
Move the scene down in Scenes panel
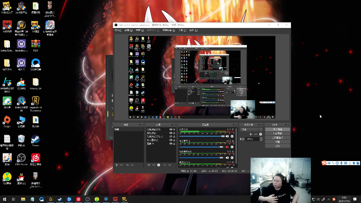(132, 165)
